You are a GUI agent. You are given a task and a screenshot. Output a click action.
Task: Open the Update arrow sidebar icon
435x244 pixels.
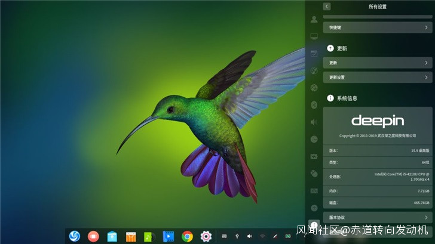coord(314,208)
